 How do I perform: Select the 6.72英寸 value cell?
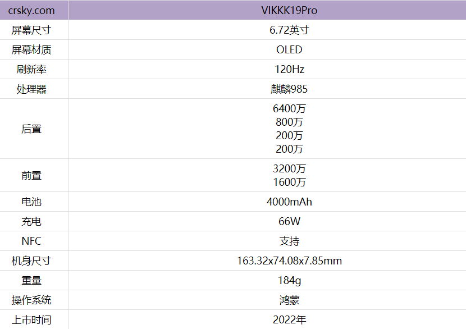coord(289,30)
